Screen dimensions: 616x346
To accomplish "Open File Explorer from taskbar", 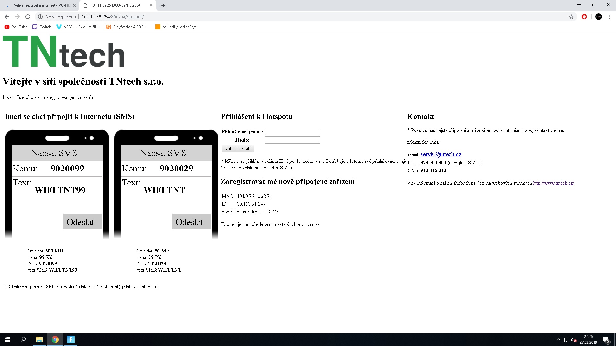I will [x=39, y=340].
